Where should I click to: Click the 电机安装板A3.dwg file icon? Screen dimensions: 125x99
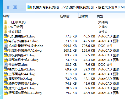[6, 36]
